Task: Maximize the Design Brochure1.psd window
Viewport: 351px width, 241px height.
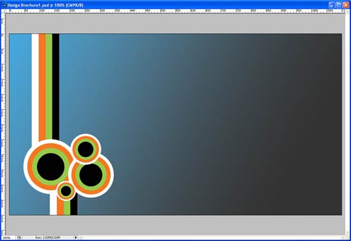Action: point(339,5)
